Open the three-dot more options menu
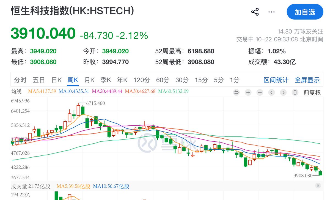This screenshot has width=330, height=200. click(x=271, y=12)
